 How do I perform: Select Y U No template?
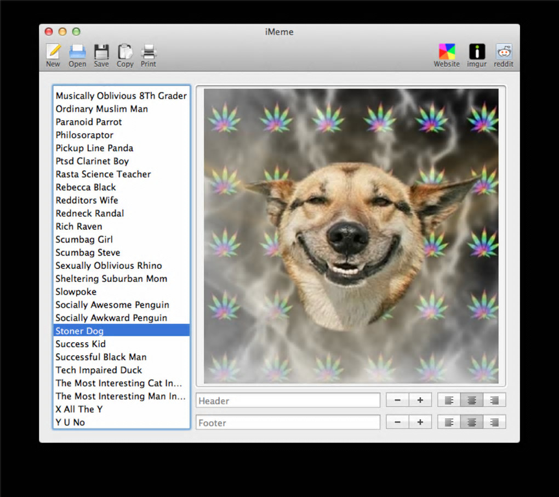[x=121, y=422]
